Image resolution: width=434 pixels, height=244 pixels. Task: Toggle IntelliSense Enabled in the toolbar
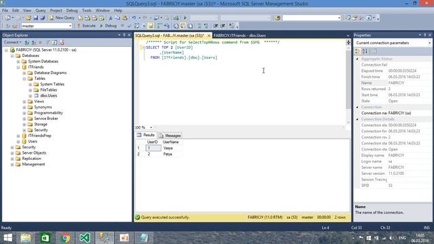pyautogui.click(x=151, y=26)
